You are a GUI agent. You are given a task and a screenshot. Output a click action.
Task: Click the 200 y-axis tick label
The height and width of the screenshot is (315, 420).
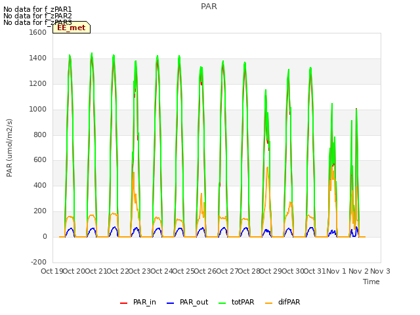[40, 211]
